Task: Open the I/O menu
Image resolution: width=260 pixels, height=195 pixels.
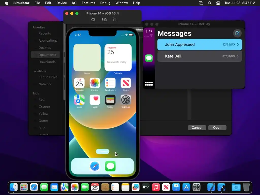Action: 74,3
